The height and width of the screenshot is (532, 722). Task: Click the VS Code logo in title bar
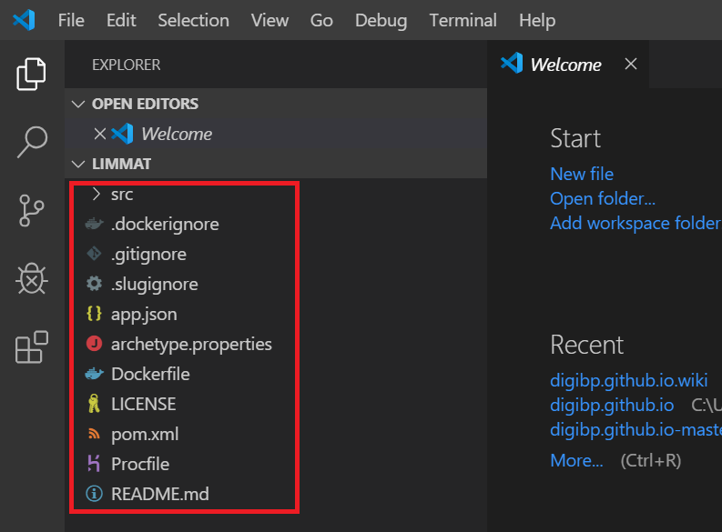24,20
